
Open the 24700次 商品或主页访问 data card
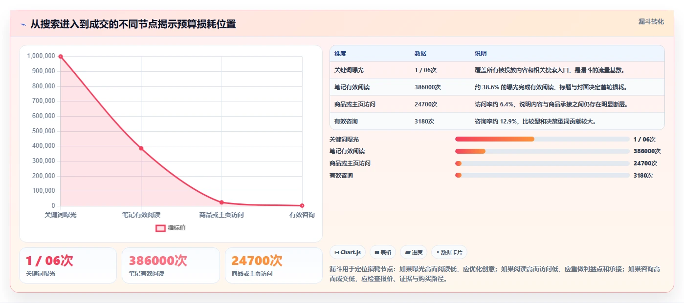coord(274,265)
